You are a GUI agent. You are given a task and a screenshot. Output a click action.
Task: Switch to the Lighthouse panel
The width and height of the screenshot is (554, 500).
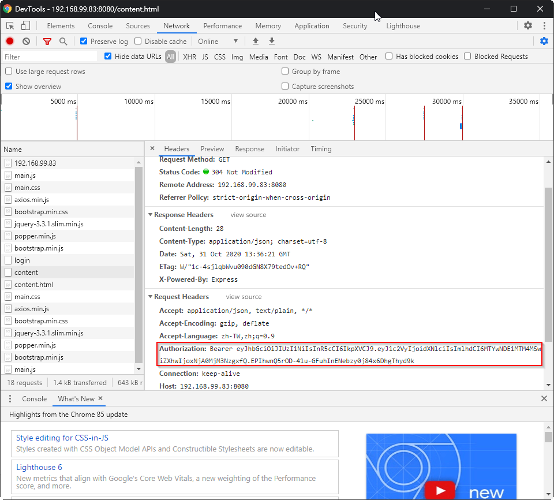(403, 26)
